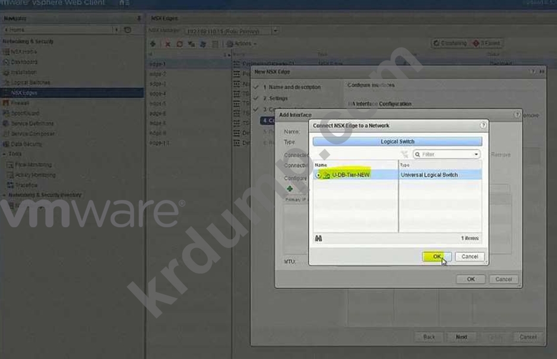Click the green Add NSX Edge plus icon
The width and height of the screenshot is (557, 359).
click(x=153, y=44)
